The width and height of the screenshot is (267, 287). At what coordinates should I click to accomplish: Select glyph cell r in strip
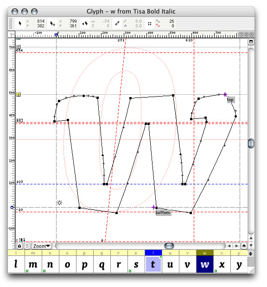(119, 264)
